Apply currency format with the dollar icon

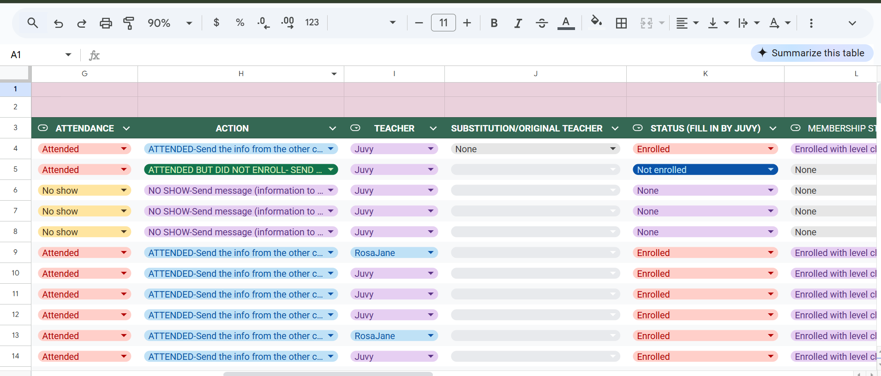click(x=216, y=23)
